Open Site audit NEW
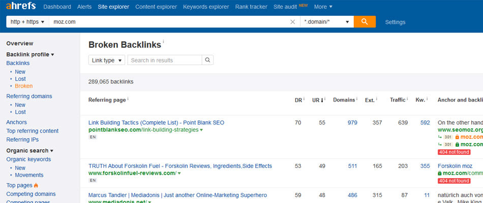 [290, 7]
